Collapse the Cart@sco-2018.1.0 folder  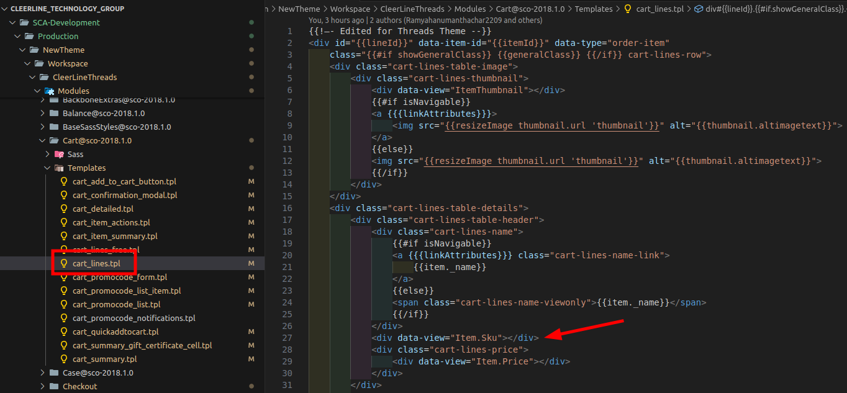pos(42,141)
